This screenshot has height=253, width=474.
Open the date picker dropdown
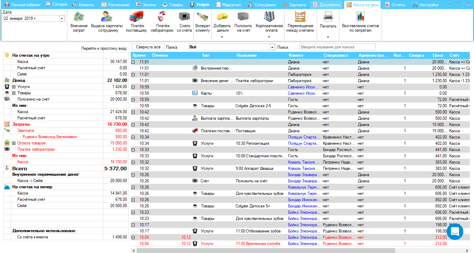(x=62, y=18)
